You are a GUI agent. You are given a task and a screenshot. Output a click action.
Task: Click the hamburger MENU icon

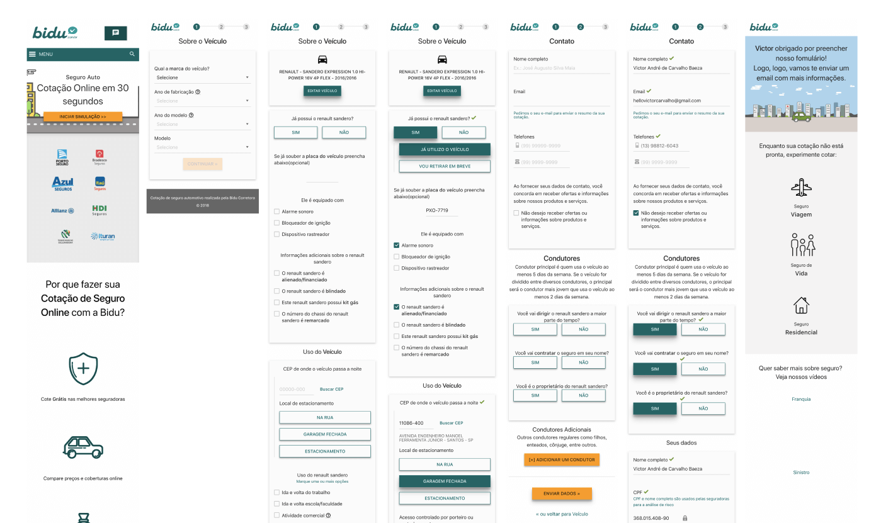tap(31, 54)
